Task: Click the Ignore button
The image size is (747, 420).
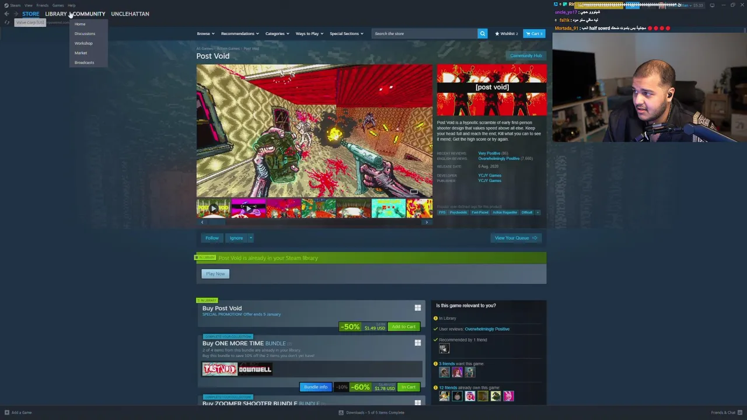Action: (236, 238)
